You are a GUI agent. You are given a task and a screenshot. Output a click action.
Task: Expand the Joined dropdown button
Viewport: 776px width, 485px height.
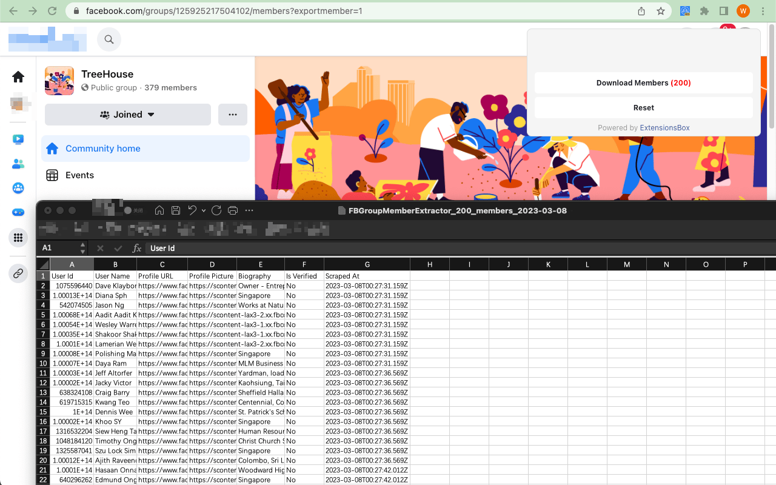pos(128,115)
